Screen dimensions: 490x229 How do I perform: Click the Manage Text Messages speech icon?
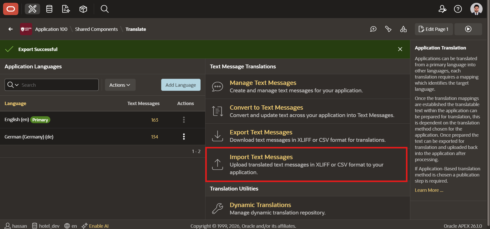pyautogui.click(x=217, y=87)
